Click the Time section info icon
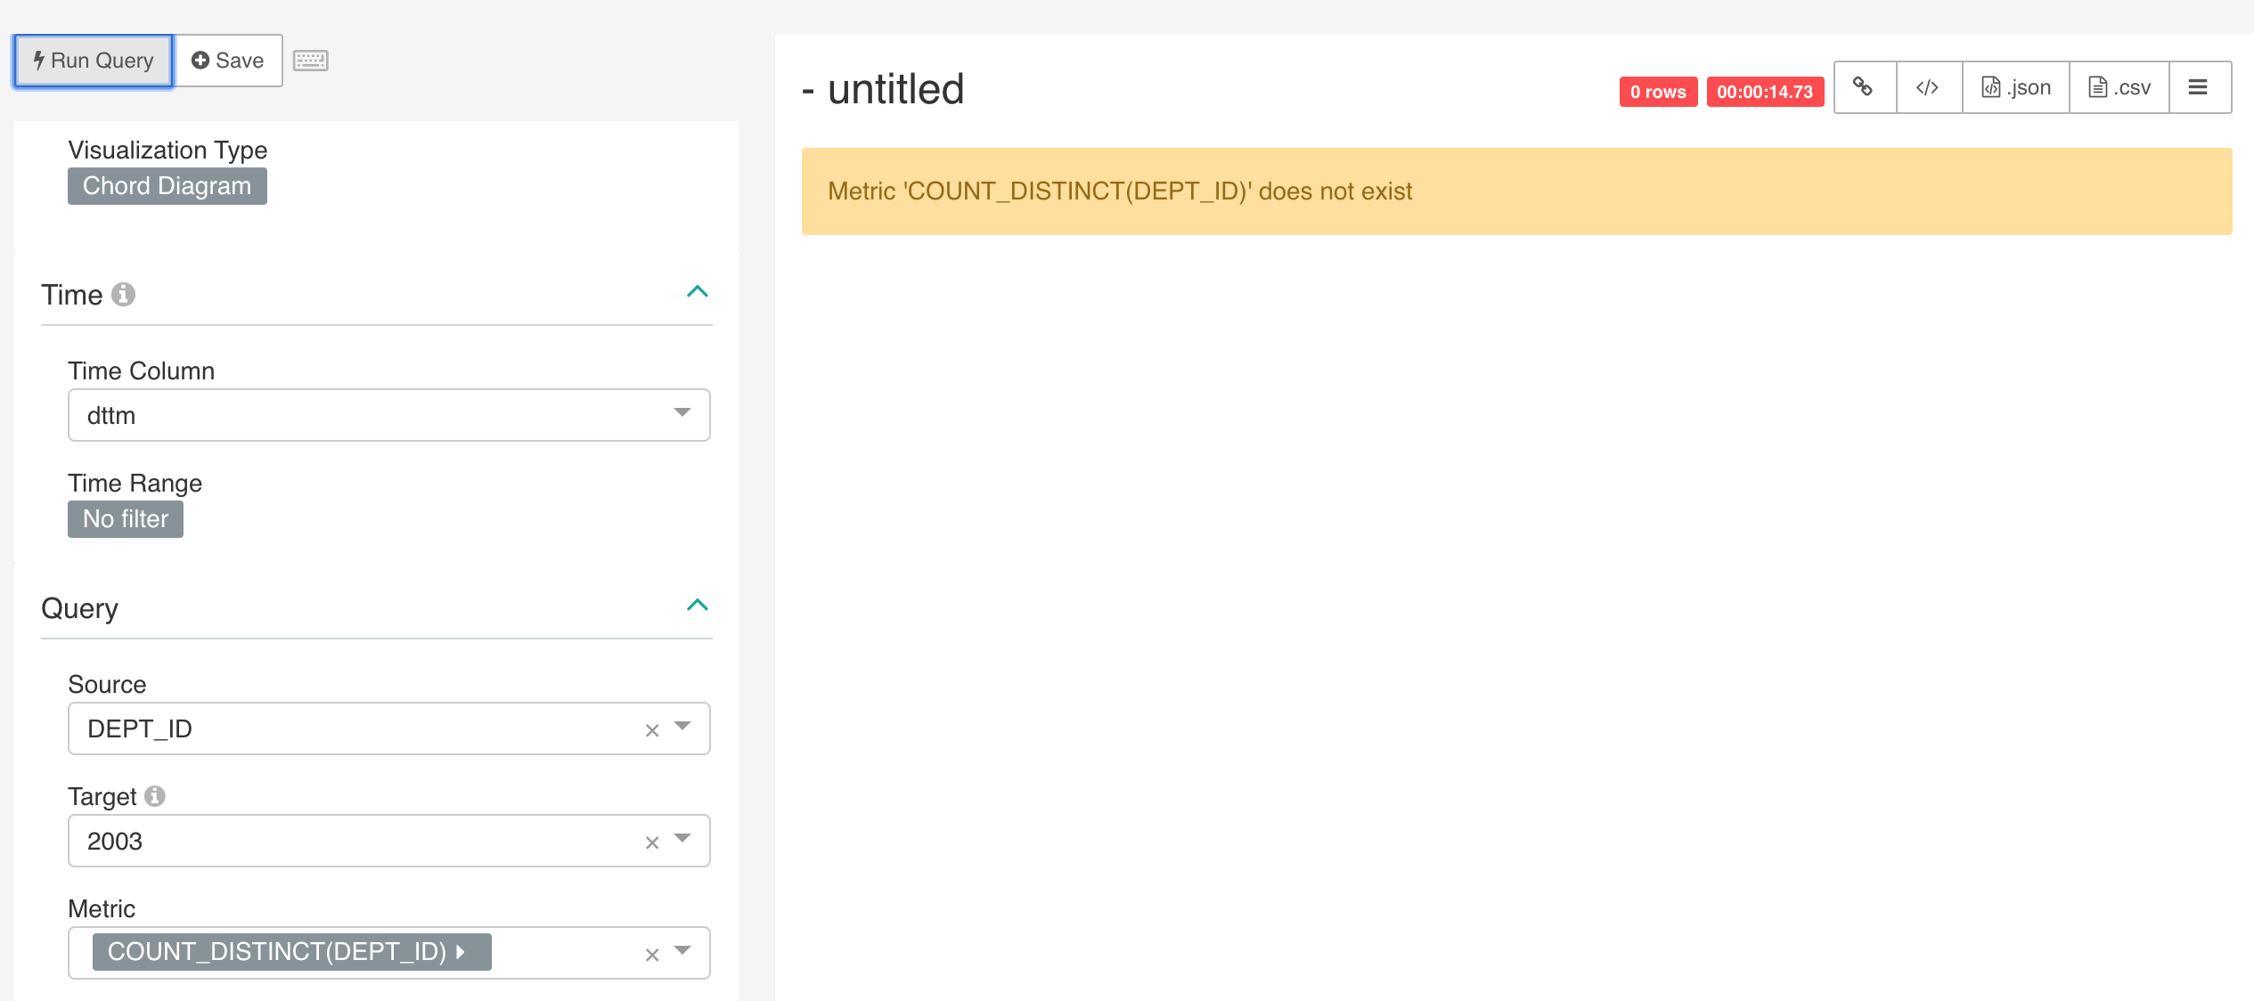The width and height of the screenshot is (2254, 1001). pos(123,294)
